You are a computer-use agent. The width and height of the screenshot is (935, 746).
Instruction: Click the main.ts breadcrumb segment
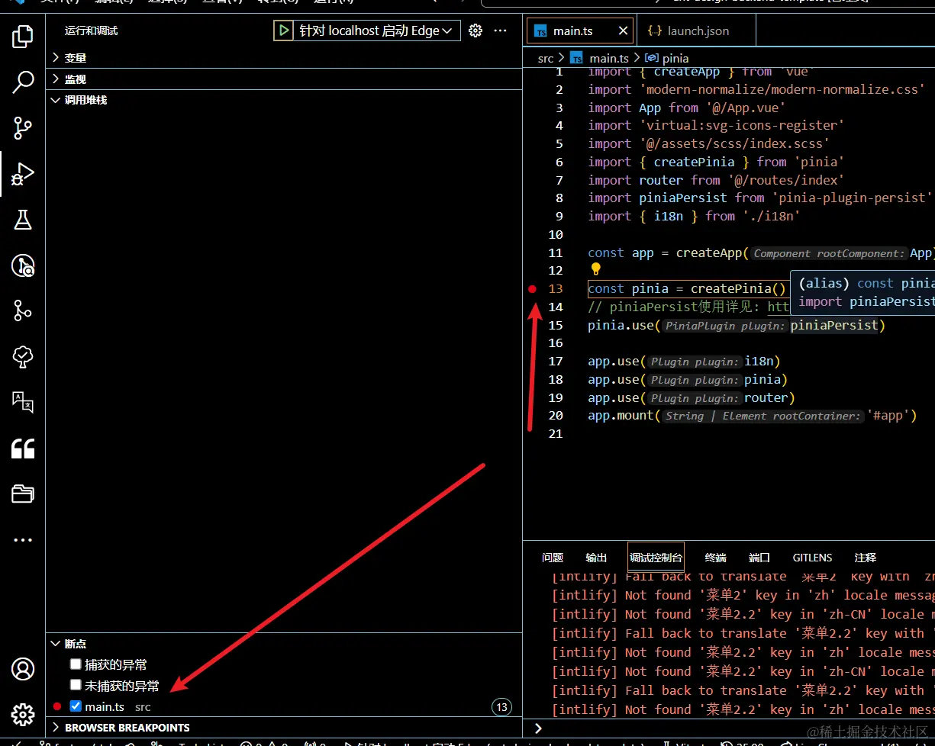click(609, 58)
